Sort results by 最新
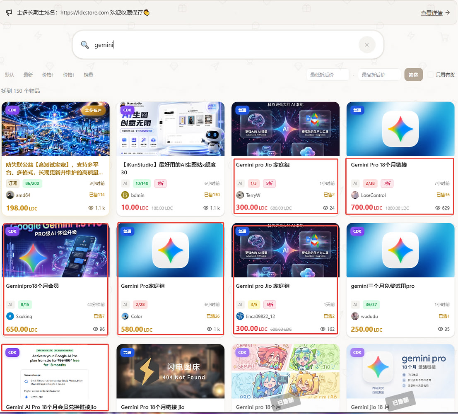Viewport: 458px width, 414px height. pyautogui.click(x=28, y=75)
